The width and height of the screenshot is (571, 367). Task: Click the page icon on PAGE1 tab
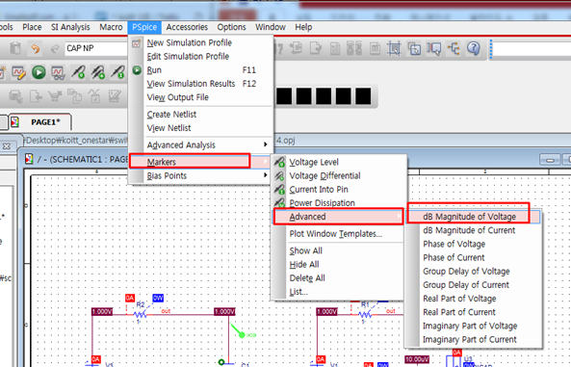click(x=15, y=122)
